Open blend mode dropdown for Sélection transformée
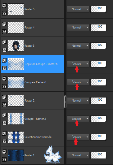This screenshot has height=165, width=113. 78,137
